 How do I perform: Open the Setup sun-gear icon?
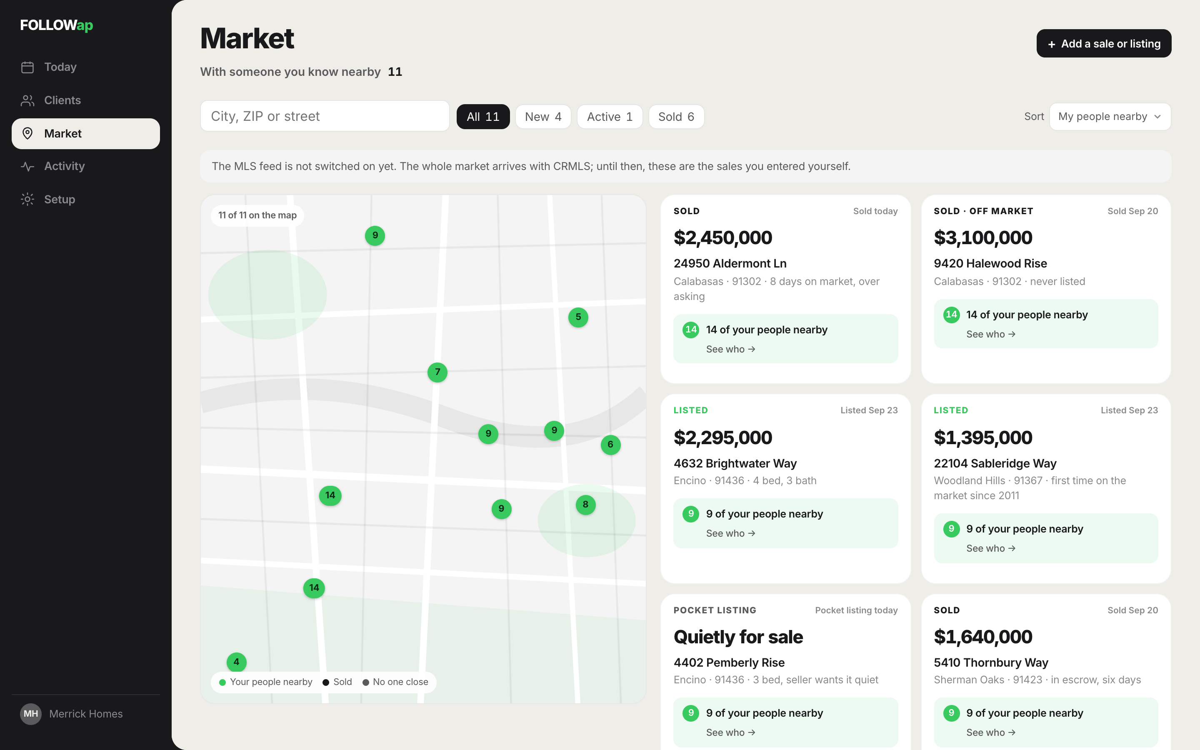[28, 200]
